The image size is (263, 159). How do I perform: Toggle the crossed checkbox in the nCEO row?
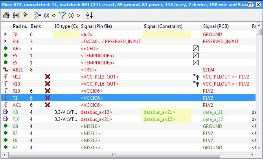tap(196, 48)
